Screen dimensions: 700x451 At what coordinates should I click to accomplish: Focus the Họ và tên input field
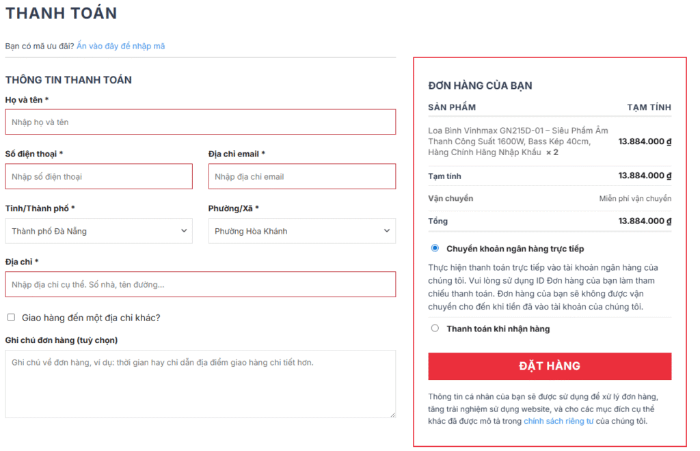point(200,122)
